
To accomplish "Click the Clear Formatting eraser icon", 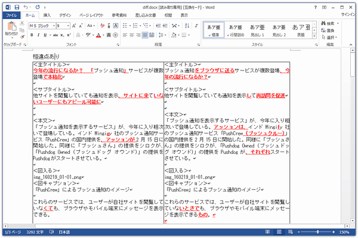I will tap(103, 26).
